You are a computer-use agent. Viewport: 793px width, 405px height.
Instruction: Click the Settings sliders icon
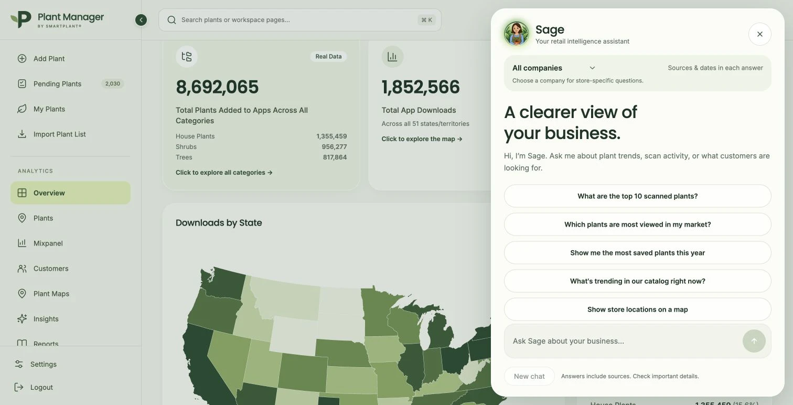[x=19, y=364]
